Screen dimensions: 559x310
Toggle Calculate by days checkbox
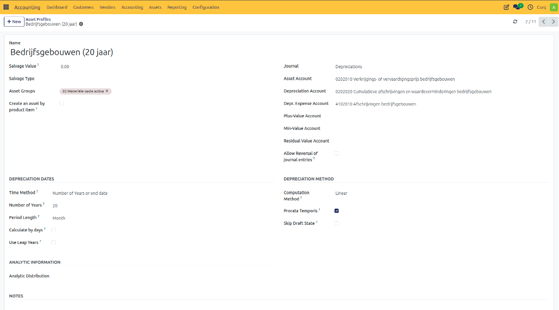53,230
